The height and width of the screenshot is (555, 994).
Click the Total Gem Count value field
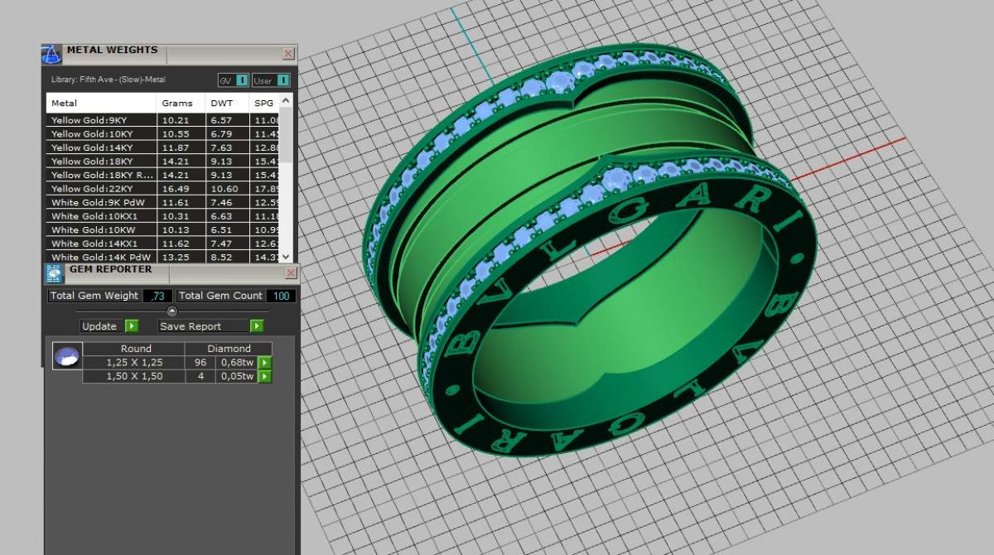coord(281,296)
